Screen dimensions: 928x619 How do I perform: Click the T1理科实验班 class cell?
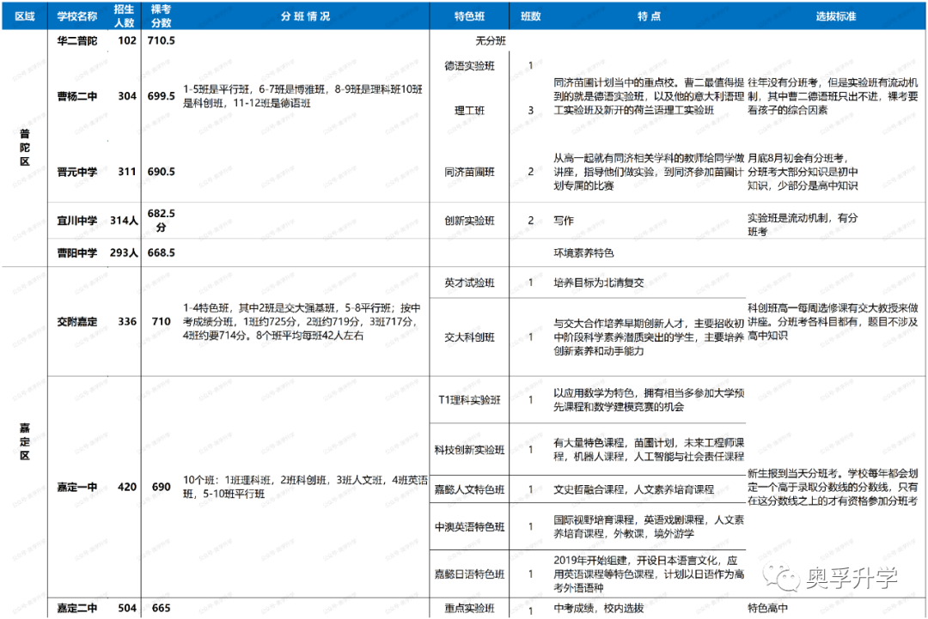470,399
